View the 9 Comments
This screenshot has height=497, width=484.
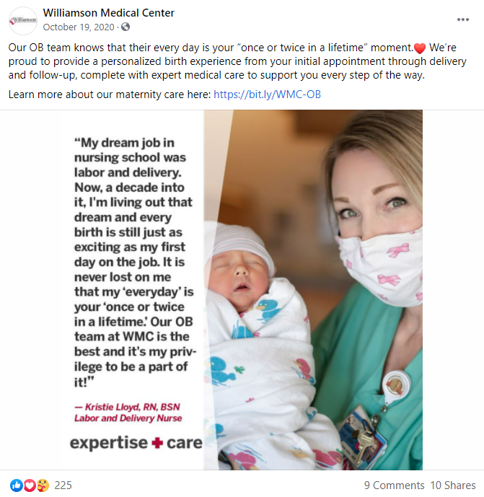click(x=394, y=485)
